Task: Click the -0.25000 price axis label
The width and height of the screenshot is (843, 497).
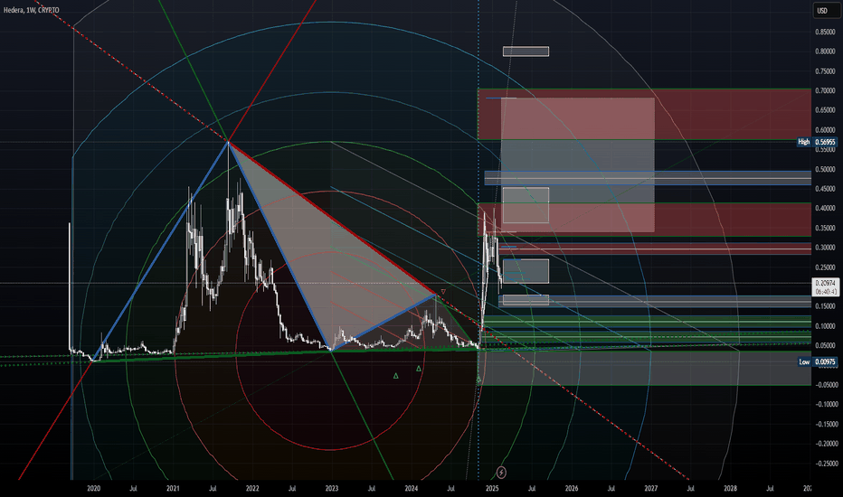Action: coord(825,464)
